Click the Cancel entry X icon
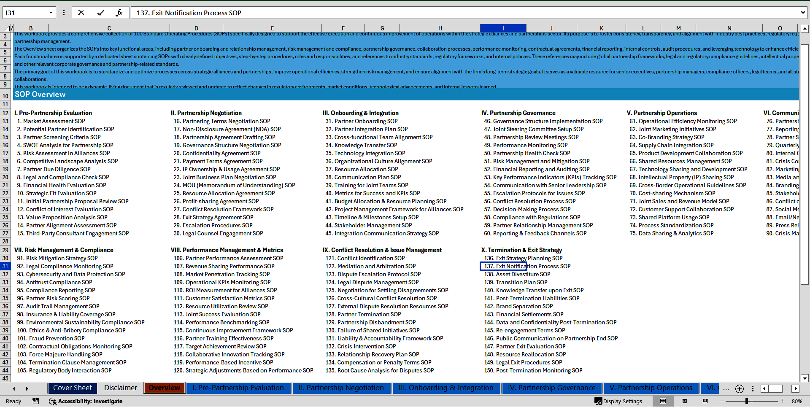The width and height of the screenshot is (810, 407). point(81,13)
